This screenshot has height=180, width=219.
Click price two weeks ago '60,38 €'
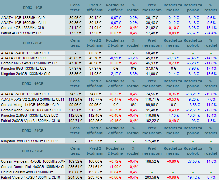coord(95,53)
